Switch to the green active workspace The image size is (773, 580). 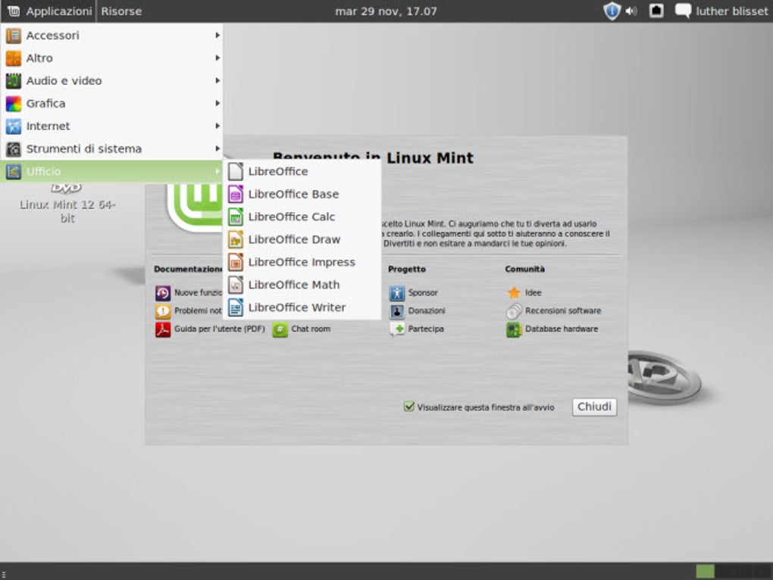(x=705, y=571)
